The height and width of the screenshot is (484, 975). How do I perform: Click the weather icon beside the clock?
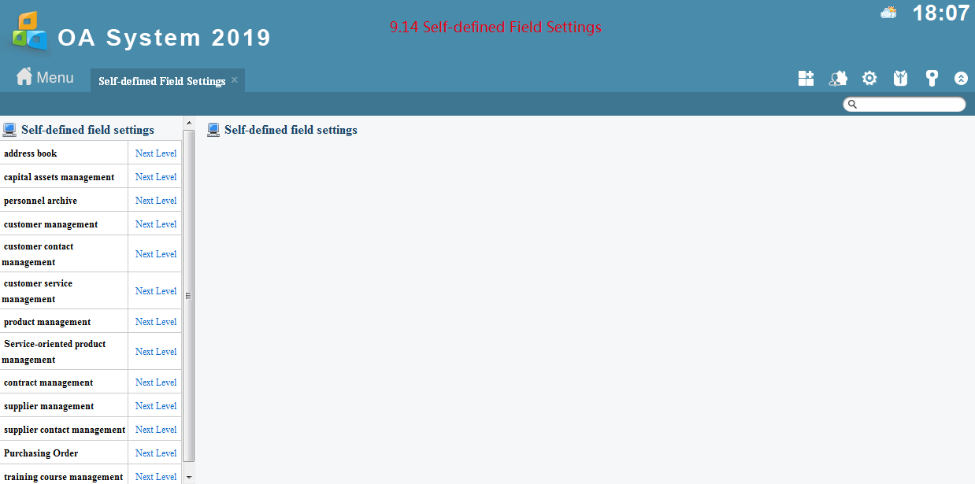click(x=889, y=12)
